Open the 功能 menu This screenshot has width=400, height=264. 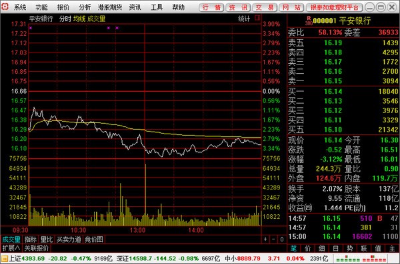click(x=41, y=7)
